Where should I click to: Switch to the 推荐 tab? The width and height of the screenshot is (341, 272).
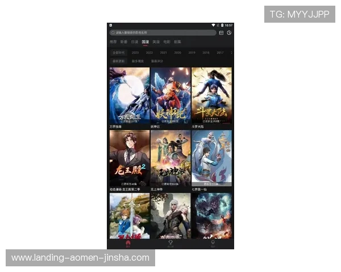click(x=113, y=42)
